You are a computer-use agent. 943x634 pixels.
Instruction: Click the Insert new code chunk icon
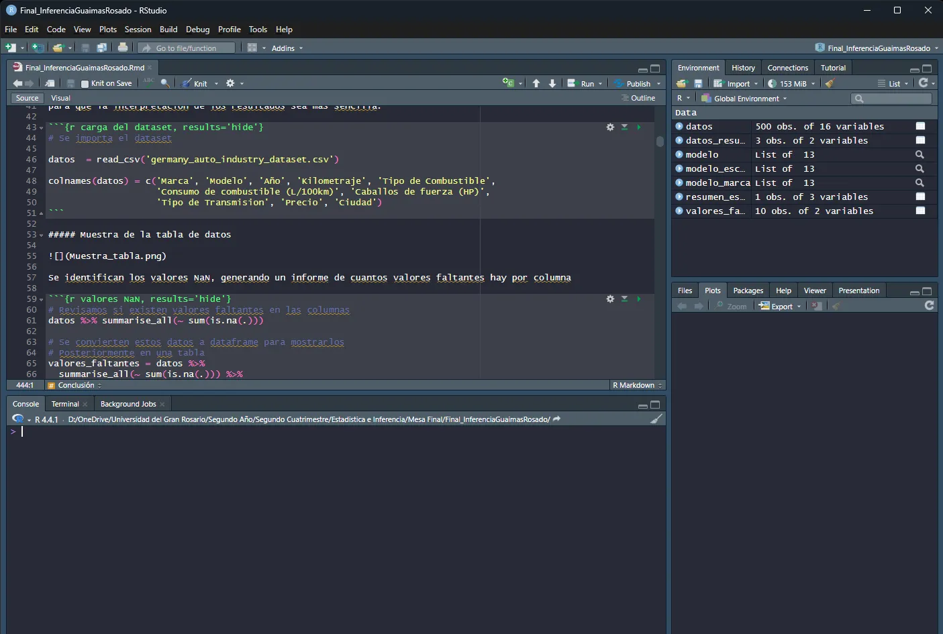pos(508,83)
